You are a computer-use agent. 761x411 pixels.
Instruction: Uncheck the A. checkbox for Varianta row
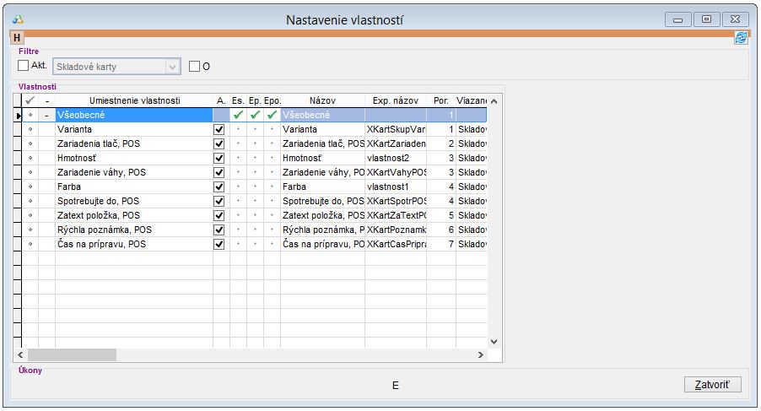(x=219, y=131)
